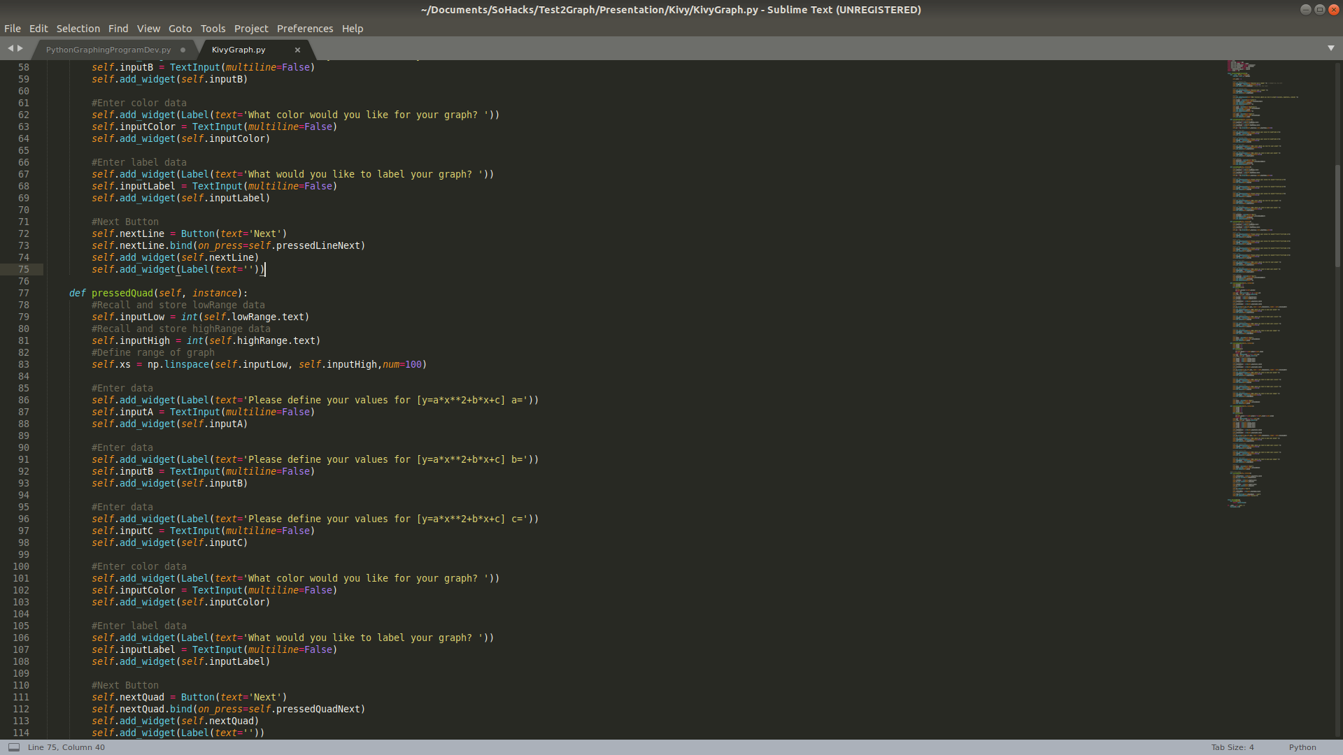Click line number 77 in gutter
1343x755 pixels.
tap(24, 293)
